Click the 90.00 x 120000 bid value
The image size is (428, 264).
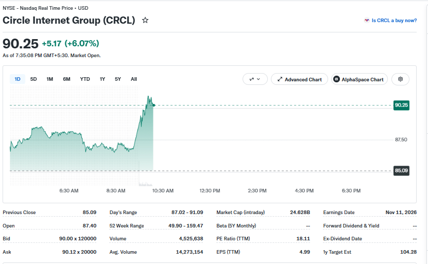[x=78, y=239]
